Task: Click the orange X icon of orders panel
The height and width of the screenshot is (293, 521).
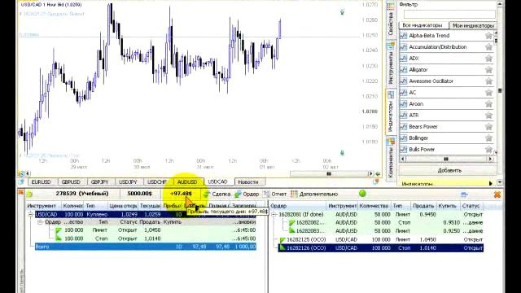Action: (497, 195)
